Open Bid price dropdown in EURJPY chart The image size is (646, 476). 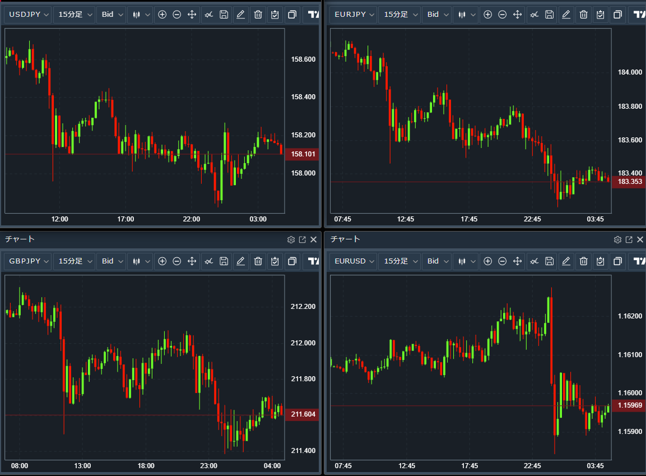tap(436, 15)
